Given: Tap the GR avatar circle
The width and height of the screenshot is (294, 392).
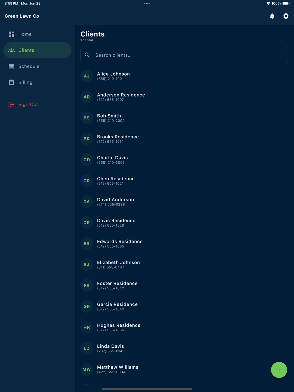Looking at the screenshot, I should click(x=87, y=306).
